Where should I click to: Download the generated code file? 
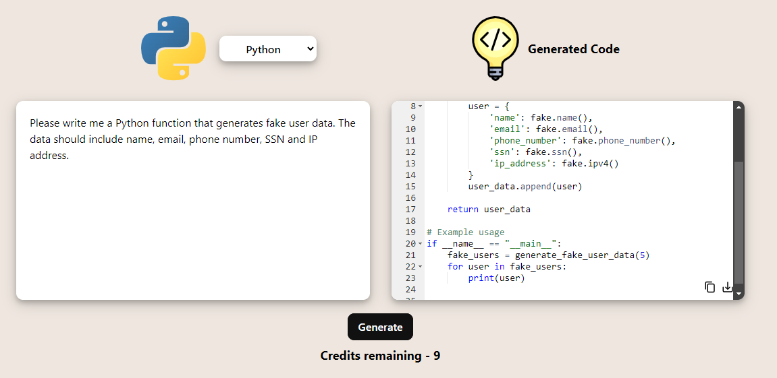(727, 287)
